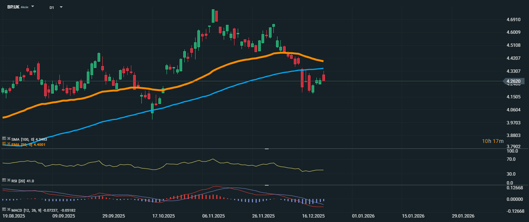Remove the MACD [12, 26, 9] indicator
Viewport: 529px width, 222px height.
click(x=9, y=210)
